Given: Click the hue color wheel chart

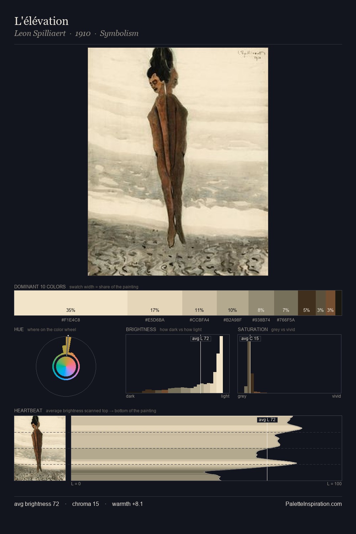Looking at the screenshot, I should [x=66, y=366].
